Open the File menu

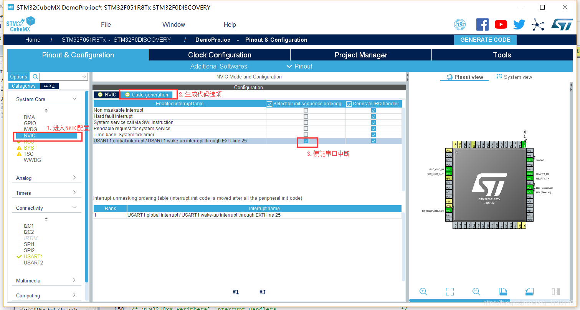coord(106,24)
